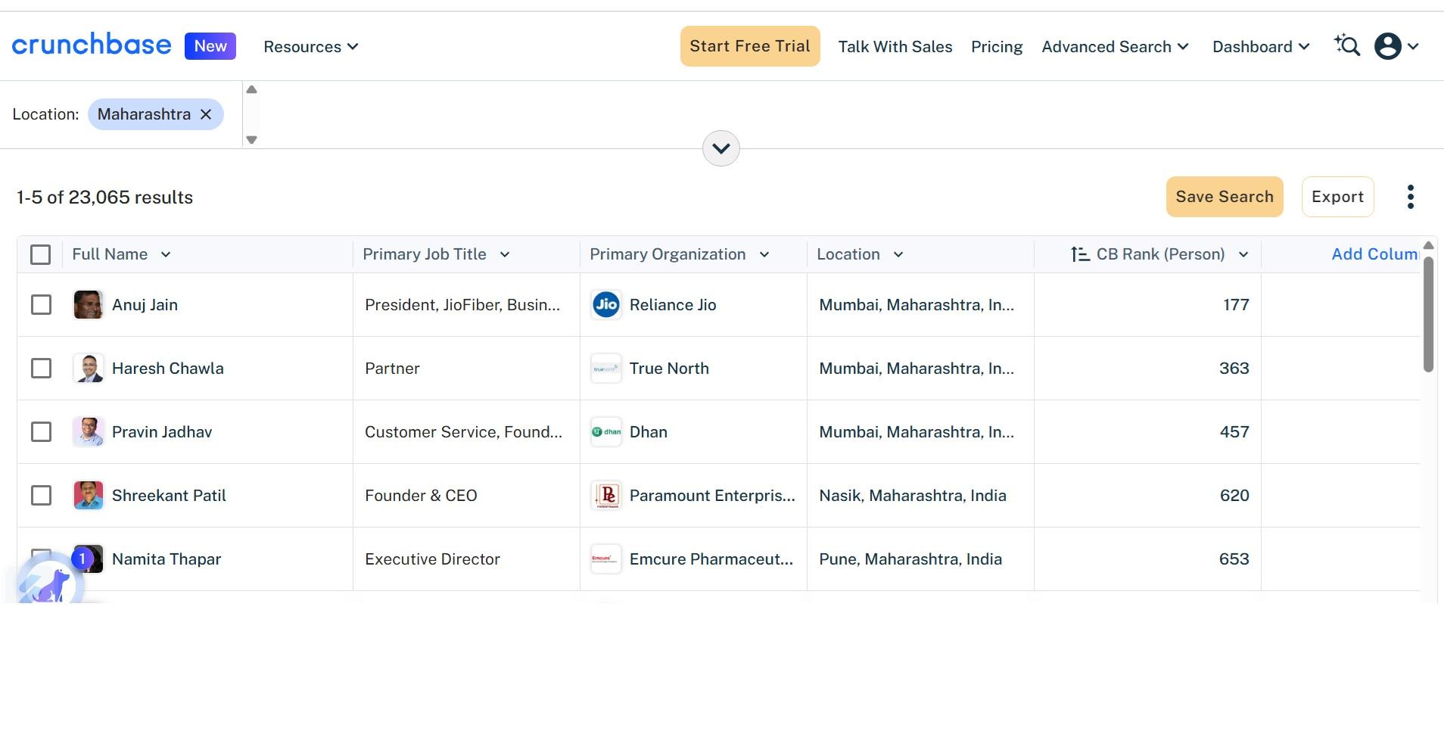This screenshot has height=750, width=1444.
Task: Open Full Name column dropdown
Action: tap(166, 254)
